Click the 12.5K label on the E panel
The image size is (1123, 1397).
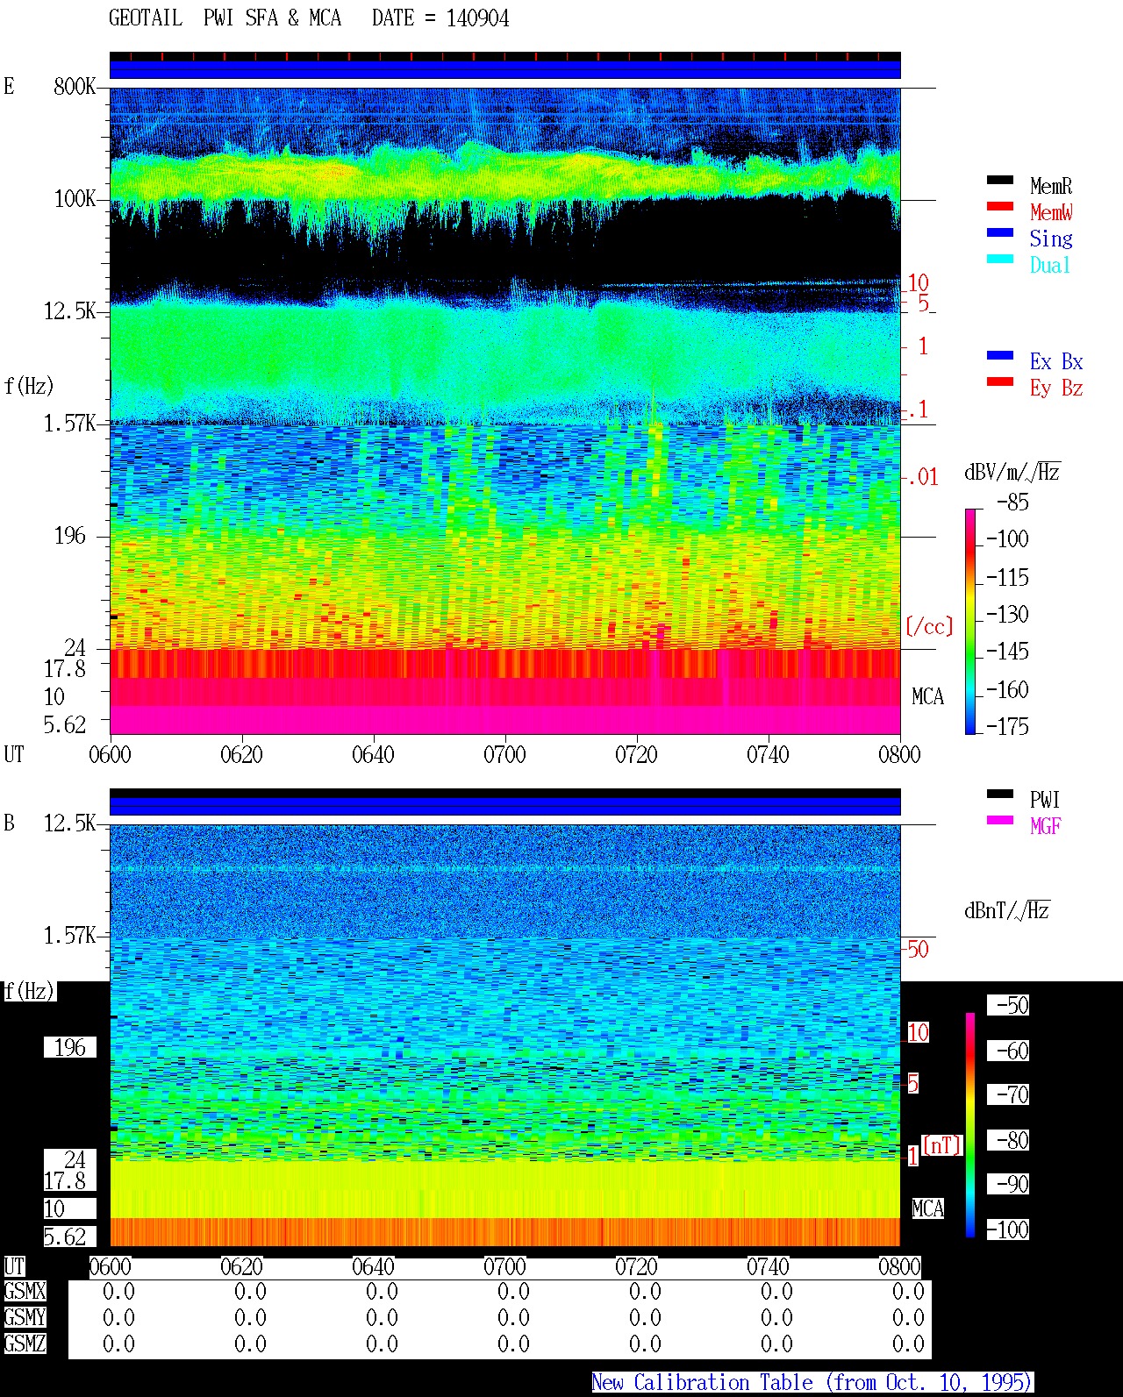click(x=70, y=310)
